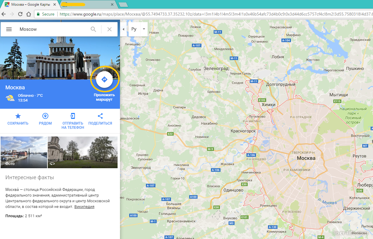Click the Истра label on map
Image resolution: width=373 pixels, height=239 pixels.
[143, 94]
